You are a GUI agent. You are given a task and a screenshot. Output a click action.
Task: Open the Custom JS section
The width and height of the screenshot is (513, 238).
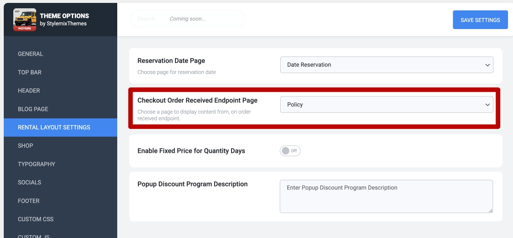[34, 236]
